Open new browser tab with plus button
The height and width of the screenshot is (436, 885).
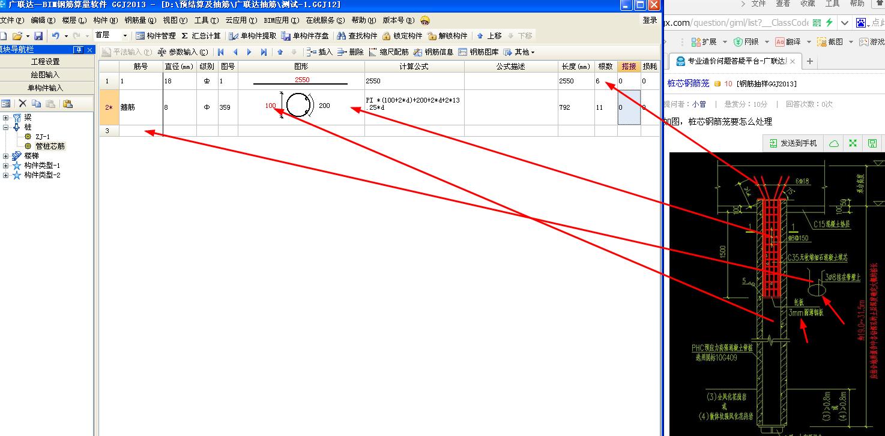pyautogui.click(x=809, y=61)
